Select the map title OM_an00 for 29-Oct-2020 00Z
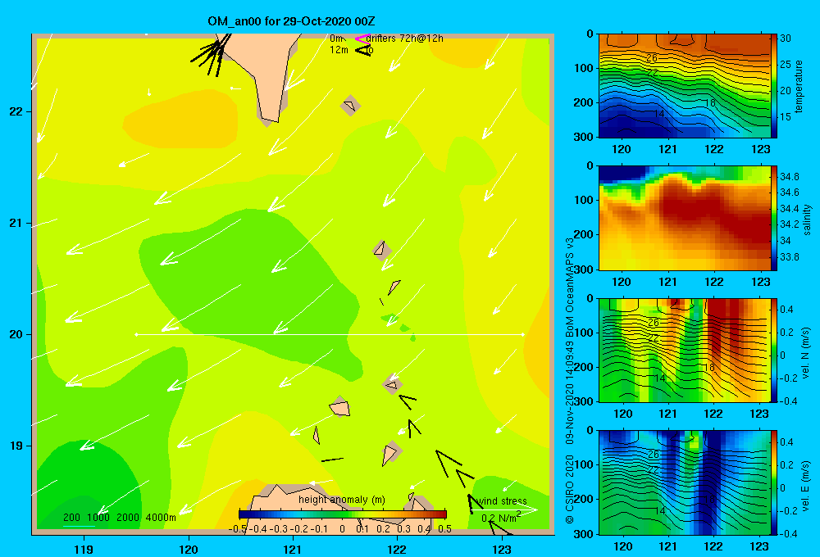820x557 pixels. (291, 21)
